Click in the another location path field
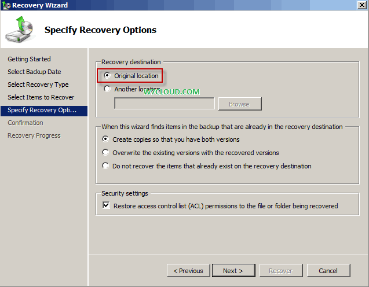Viewport: 369px width, 287px height. (165, 104)
